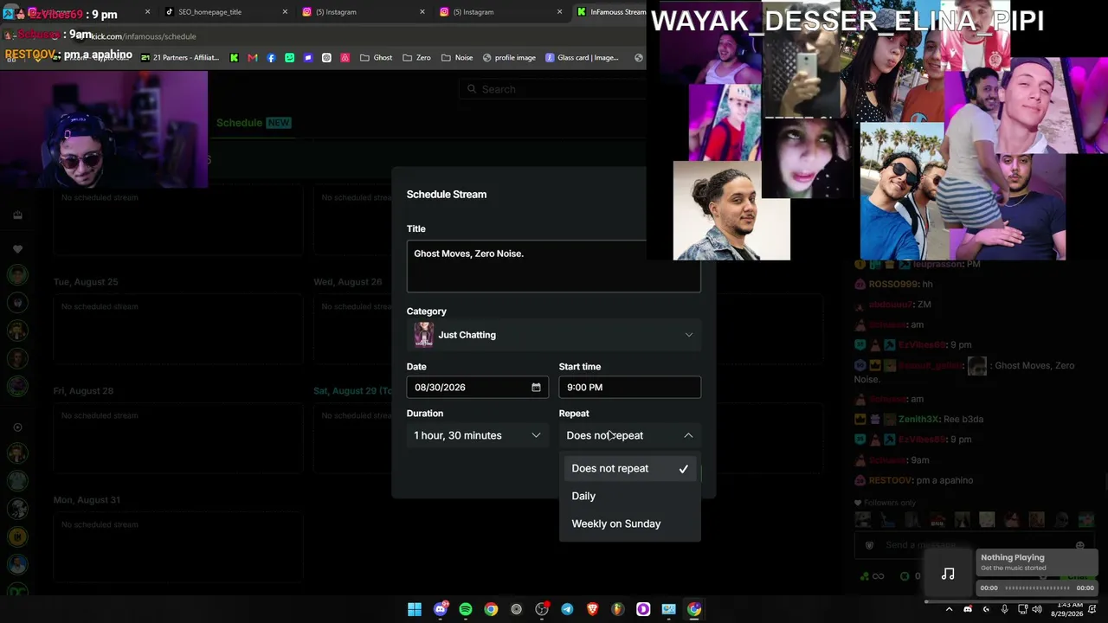Expand the Category selector showing Just Chatting

[554, 335]
